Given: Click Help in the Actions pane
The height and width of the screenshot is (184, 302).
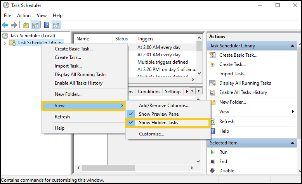Looking at the screenshot, I should 224,131.
